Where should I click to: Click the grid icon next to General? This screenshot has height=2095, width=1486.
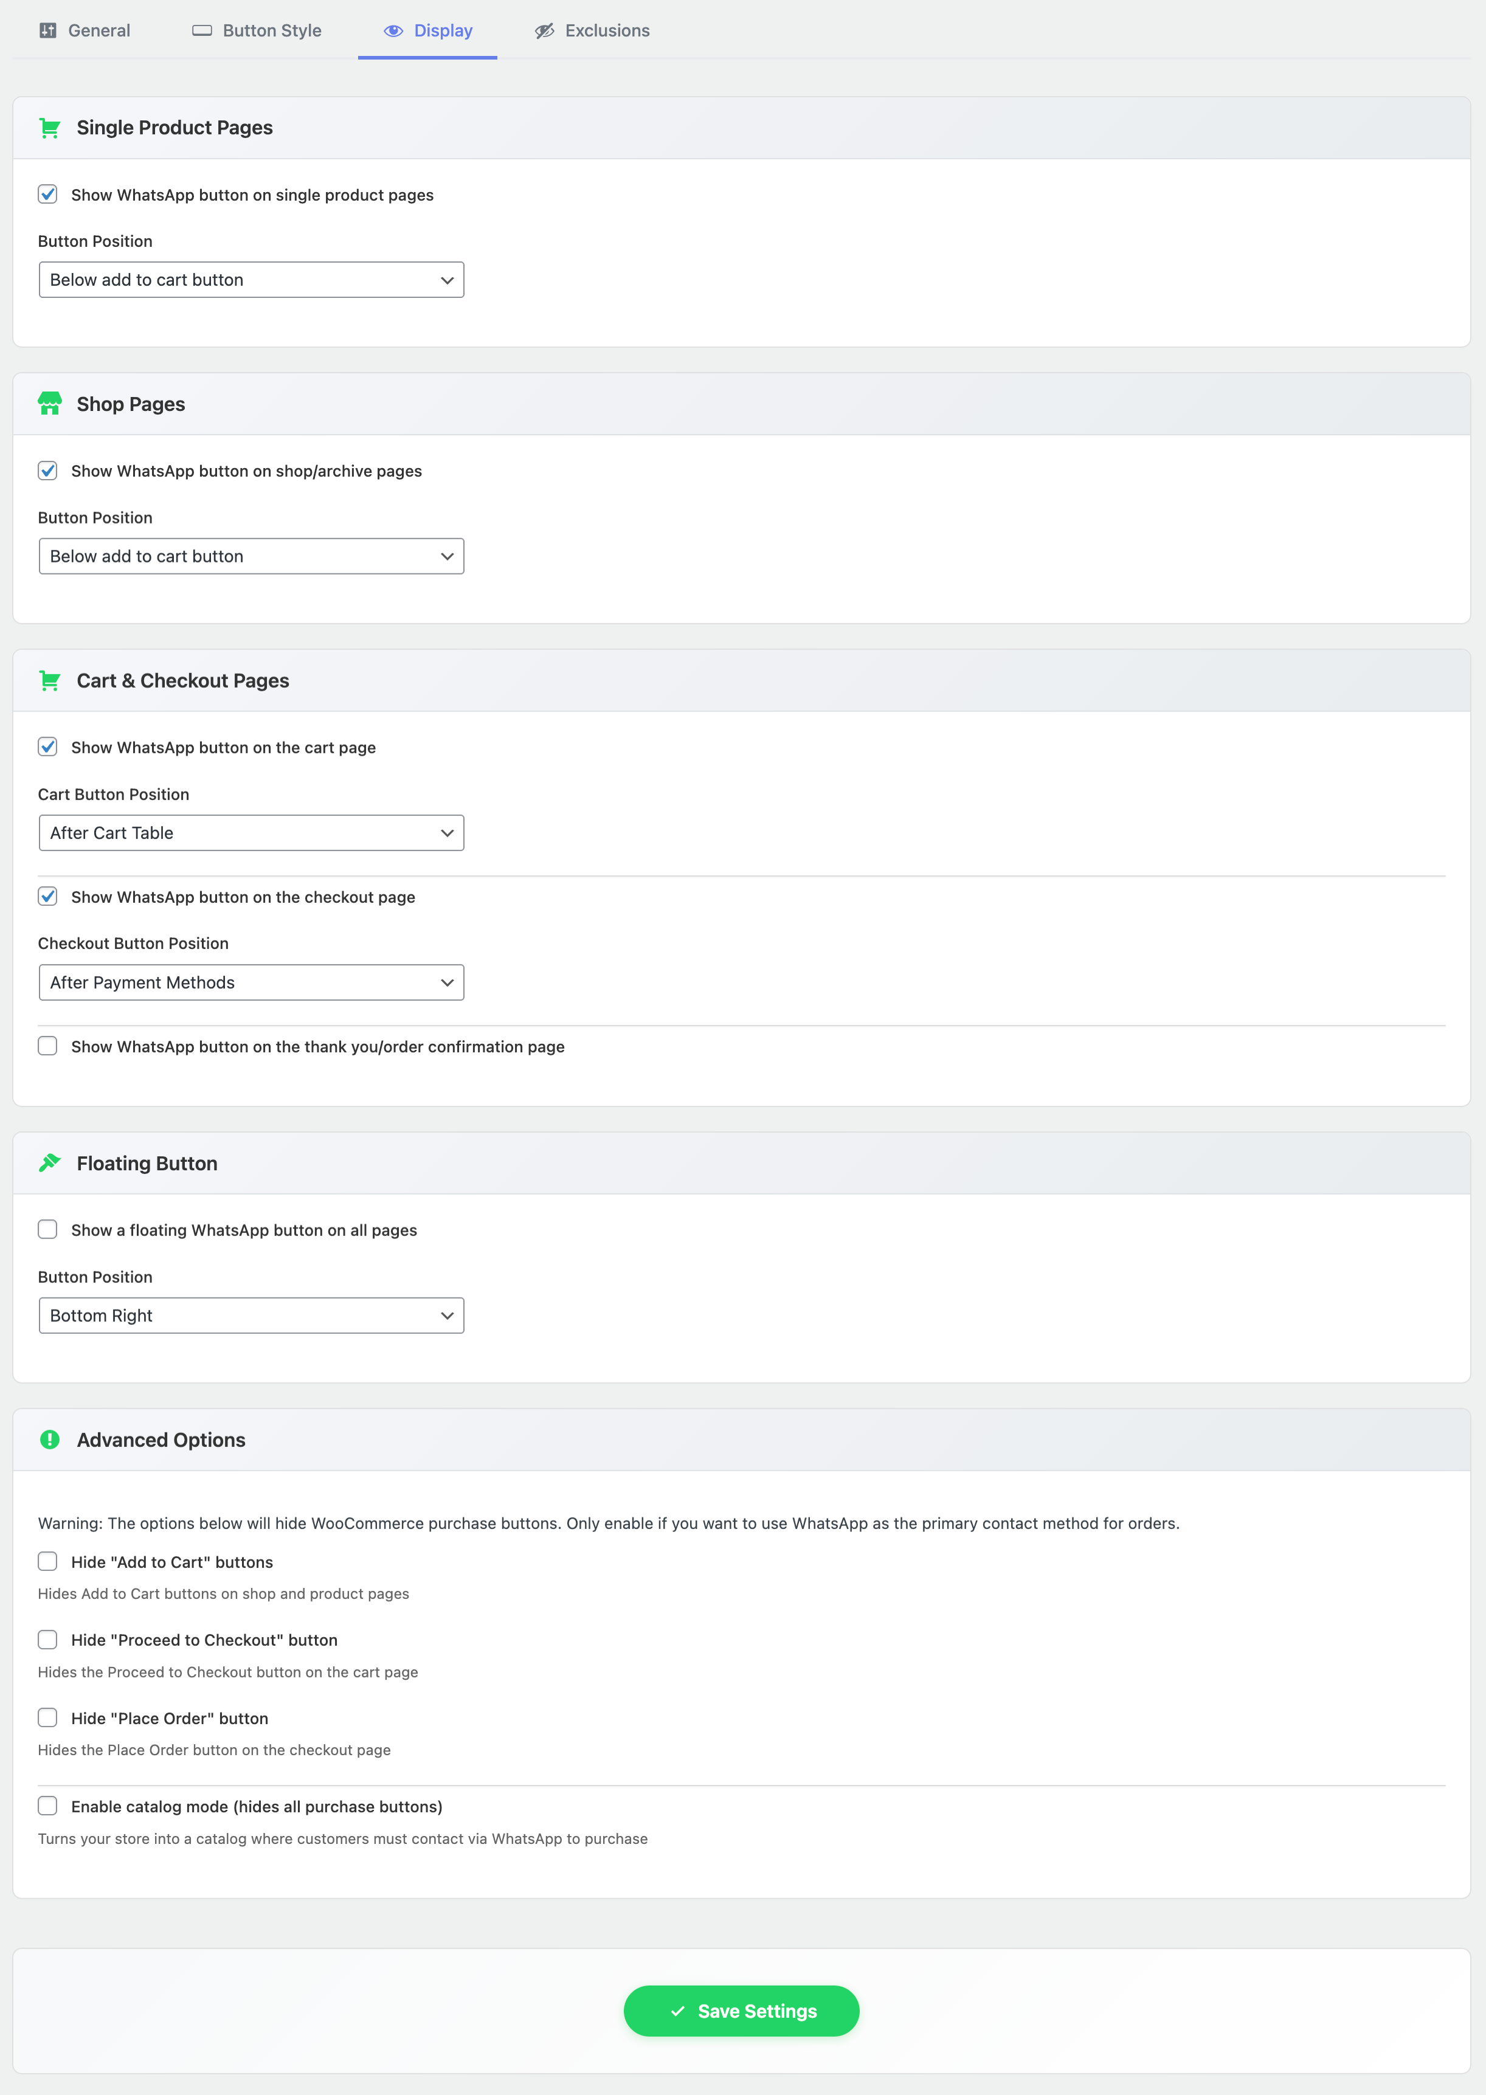coord(49,30)
